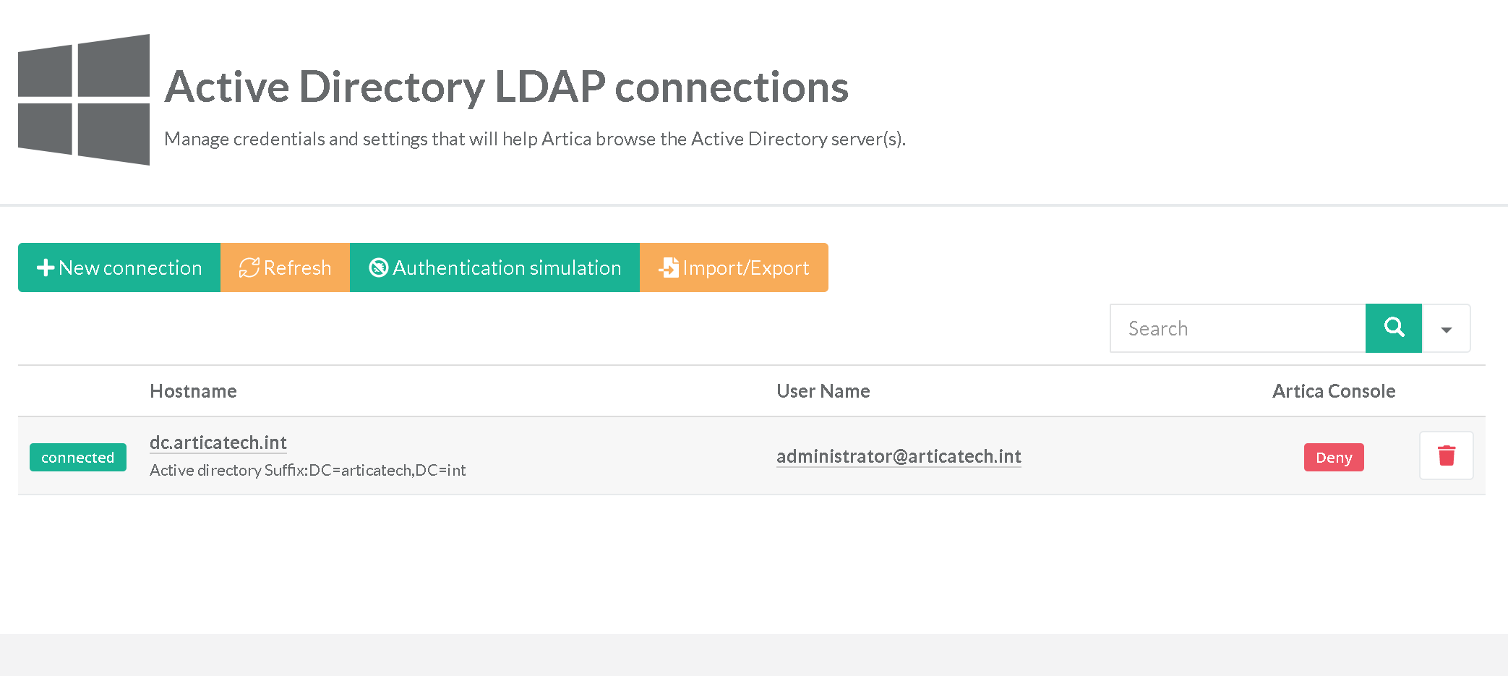The image size is (1508, 676).
Task: Refresh the connections list
Action: coord(285,268)
